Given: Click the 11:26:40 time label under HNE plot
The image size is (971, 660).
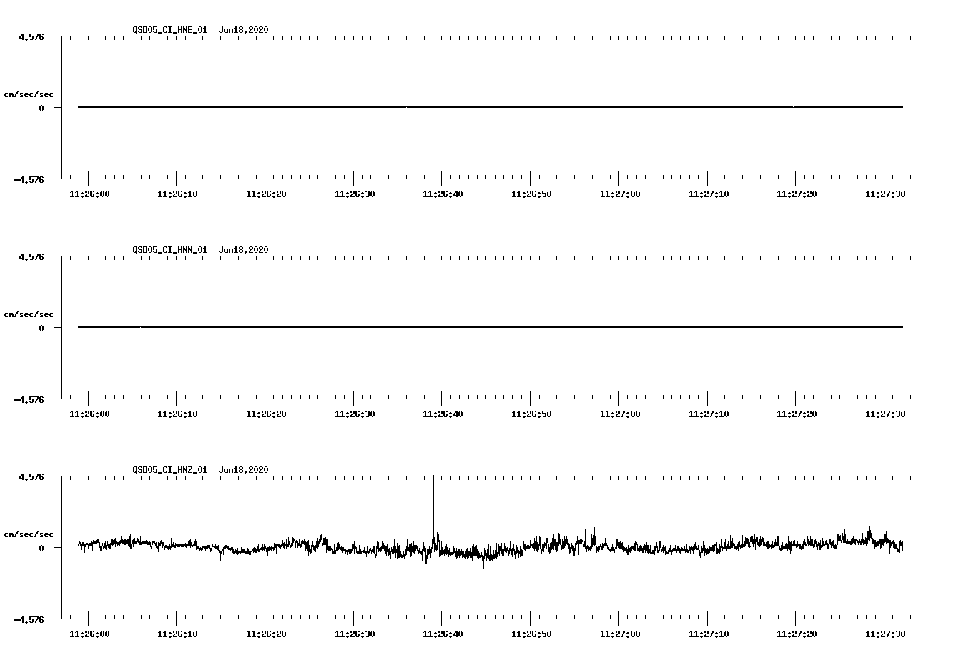Looking at the screenshot, I should pyautogui.click(x=443, y=194).
